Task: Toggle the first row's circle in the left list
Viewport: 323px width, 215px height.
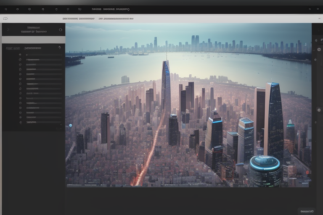Action: click(x=20, y=55)
